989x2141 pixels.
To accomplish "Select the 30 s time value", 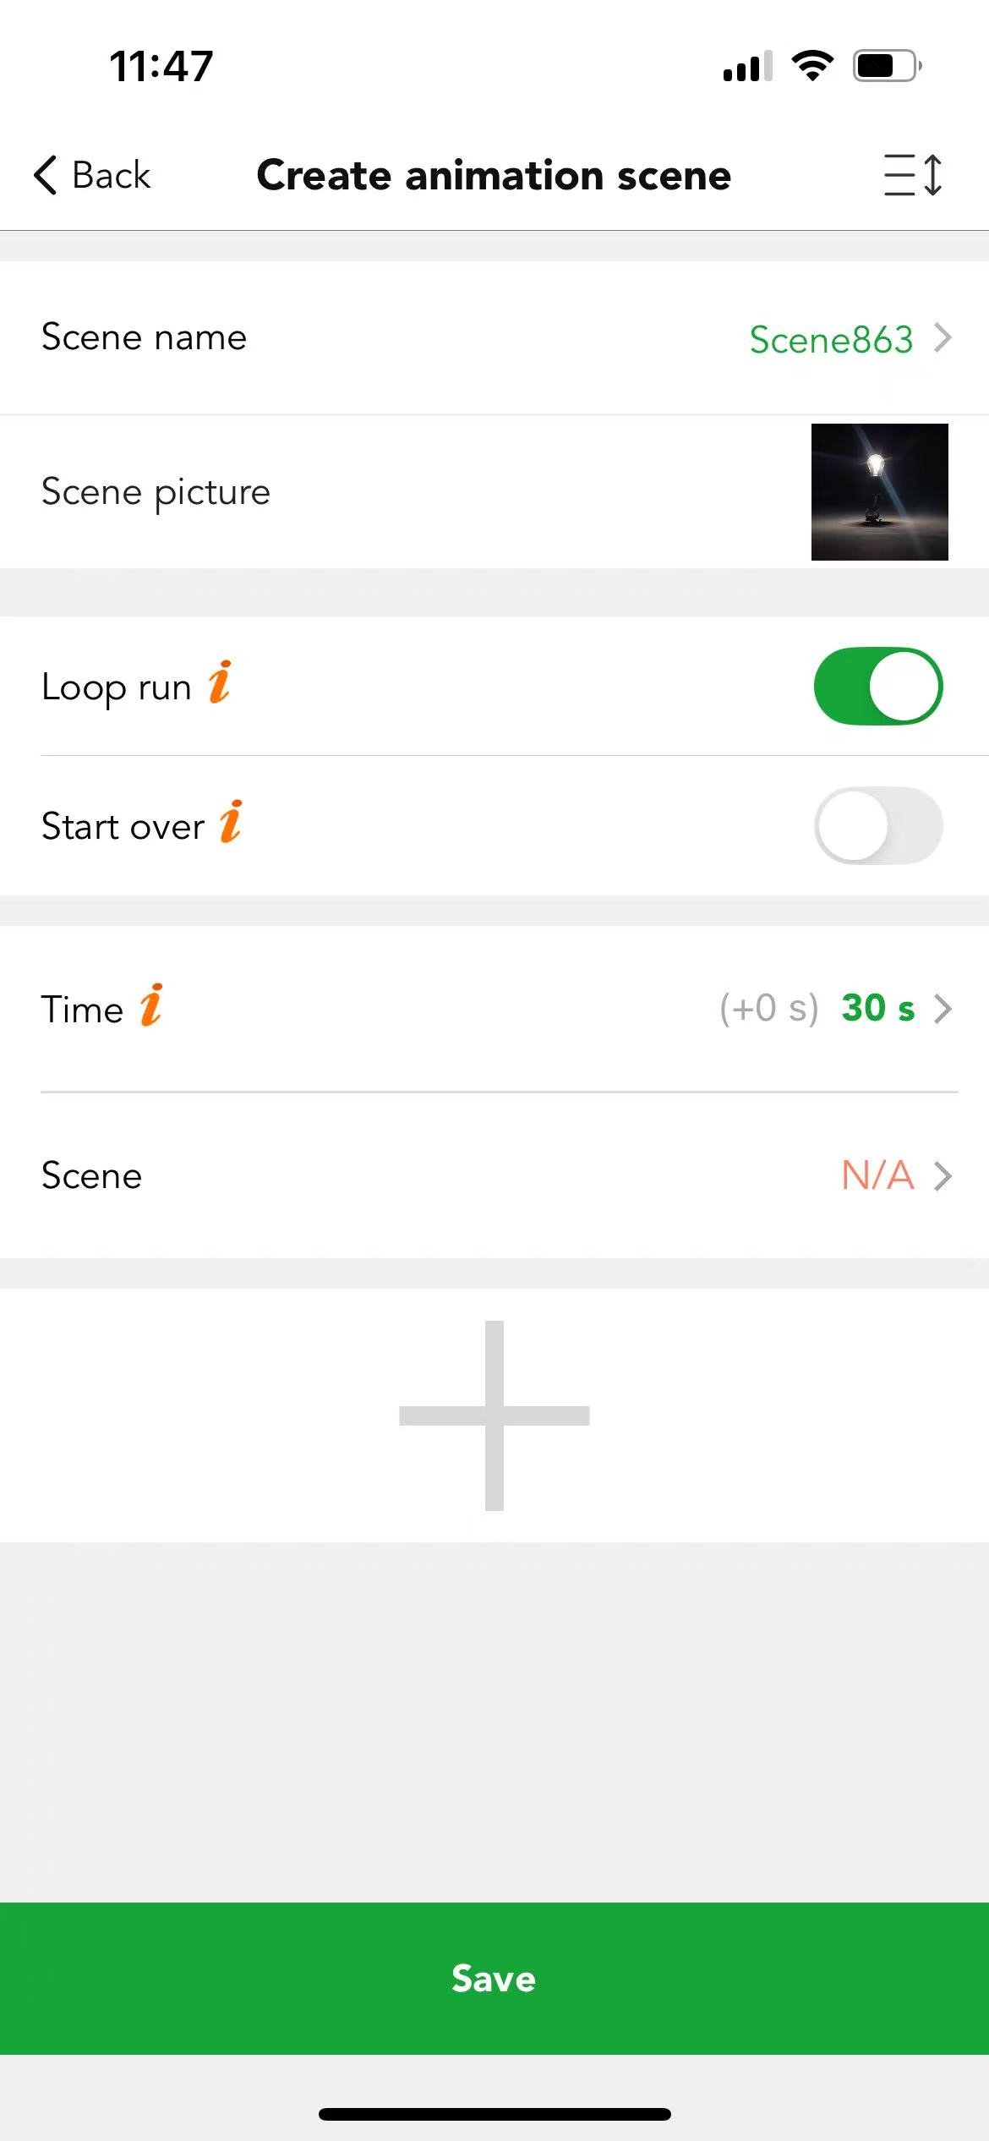I will 878,1008.
